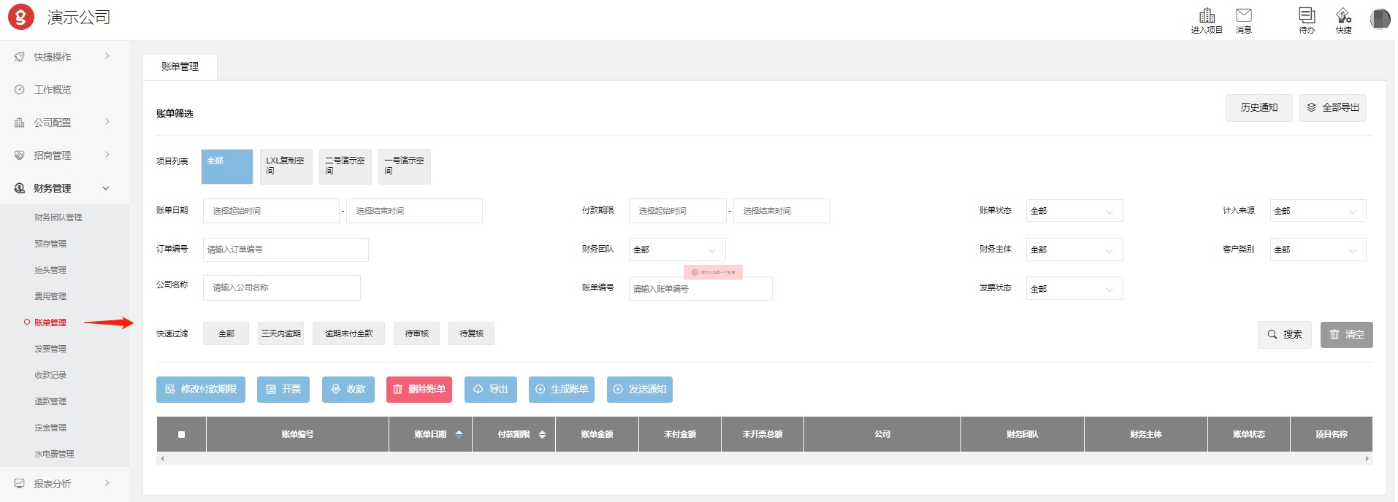The width and height of the screenshot is (1398, 502).
Task: Open the 进入项目 building icon
Action: pyautogui.click(x=1207, y=16)
